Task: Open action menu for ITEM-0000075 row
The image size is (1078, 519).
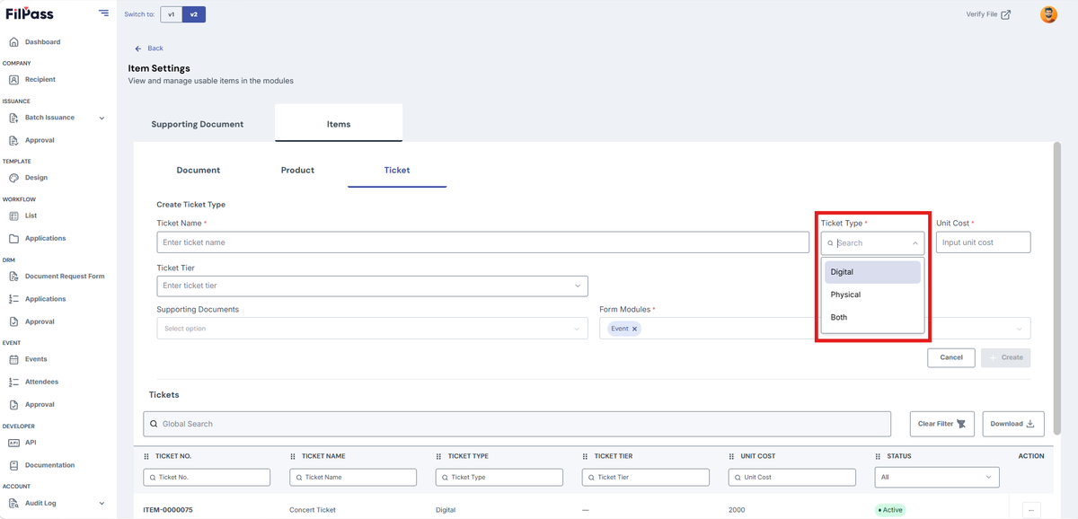Action: point(1031,510)
